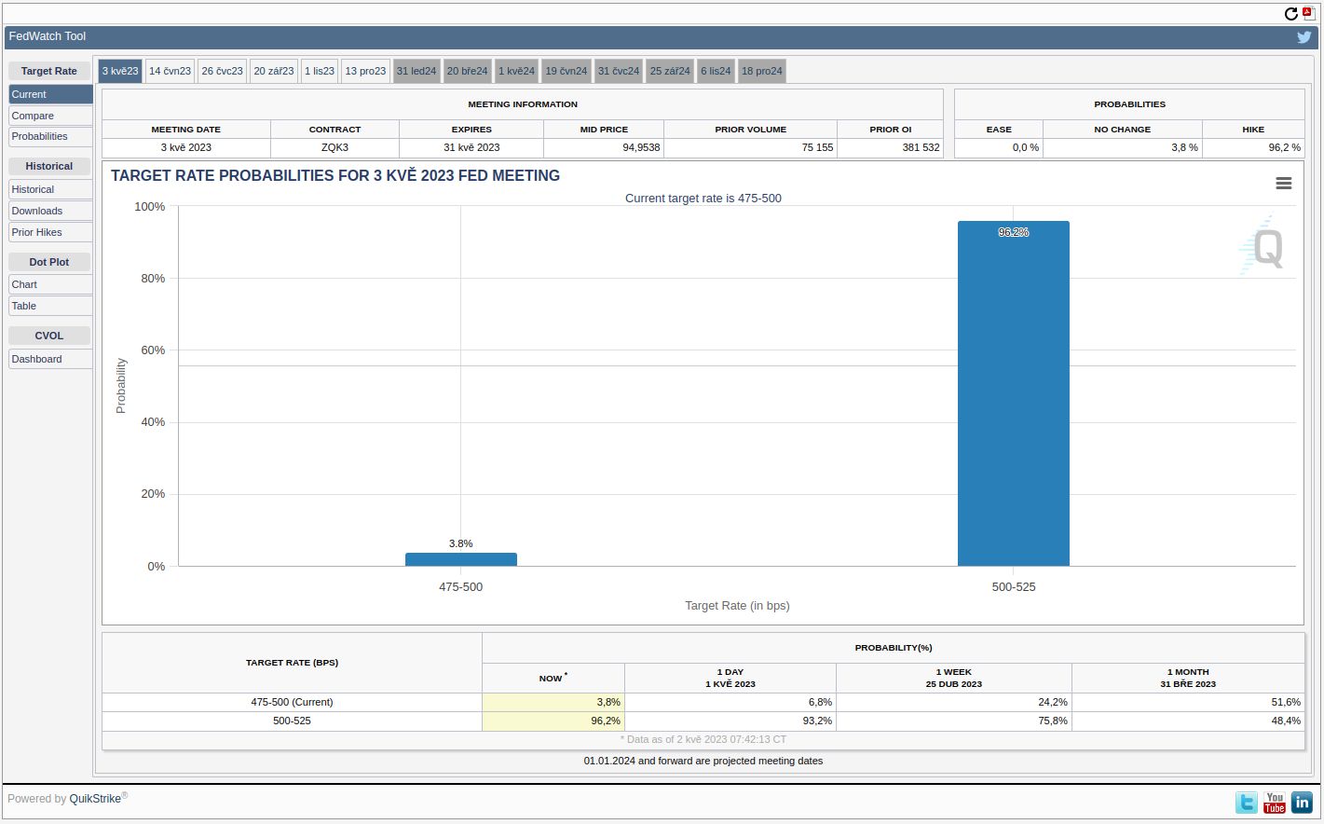
Task: Click the 75 155 prior volume value
Action: click(817, 147)
